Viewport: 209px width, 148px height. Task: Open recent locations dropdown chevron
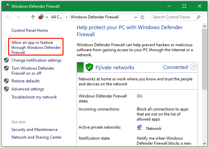pos(26,17)
